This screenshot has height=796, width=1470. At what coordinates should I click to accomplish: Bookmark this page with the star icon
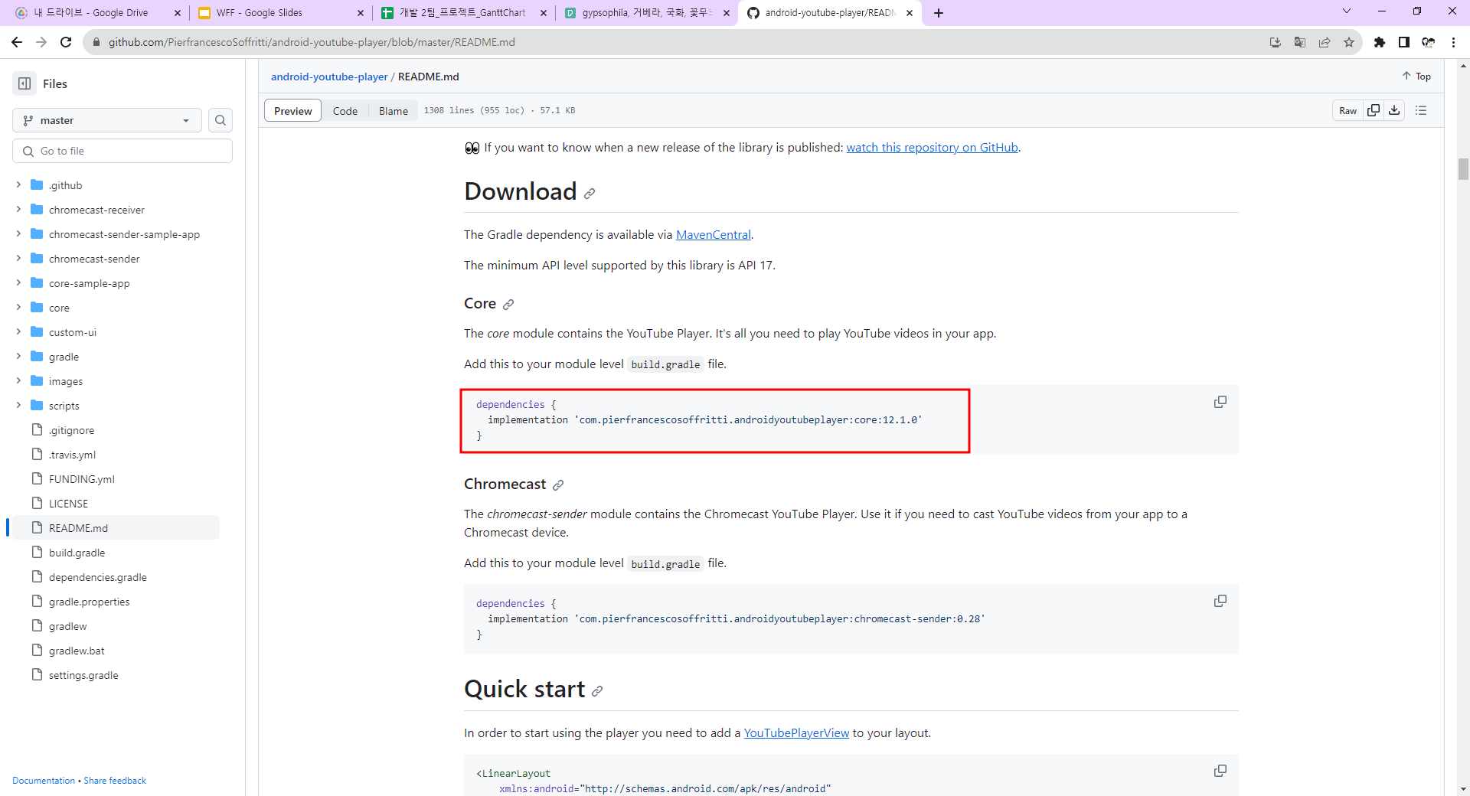tap(1349, 42)
